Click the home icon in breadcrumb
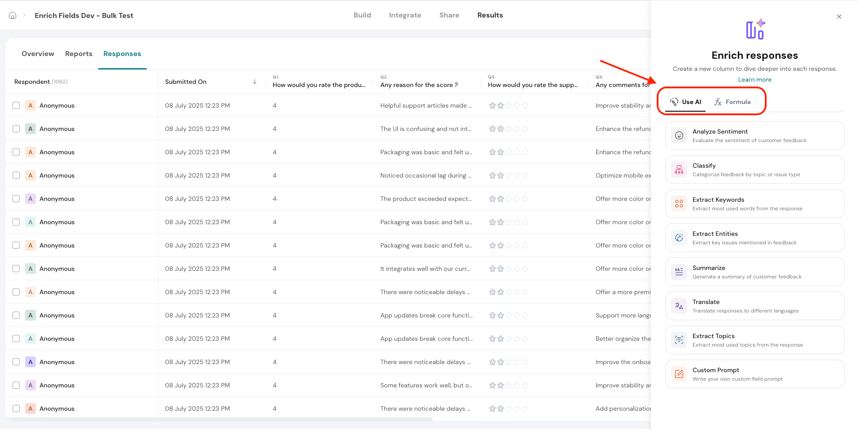This screenshot has width=859, height=430. pos(13,15)
